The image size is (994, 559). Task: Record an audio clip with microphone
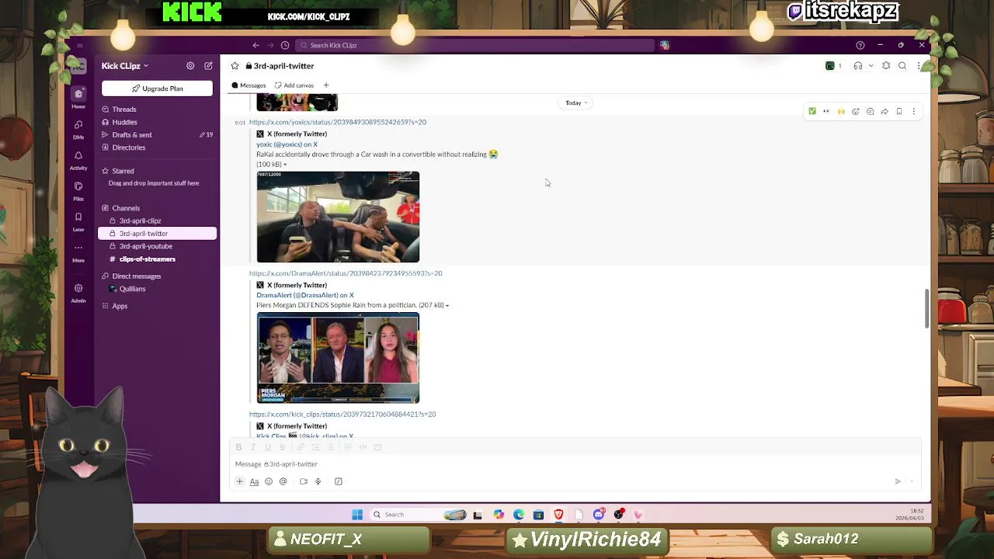[318, 481]
